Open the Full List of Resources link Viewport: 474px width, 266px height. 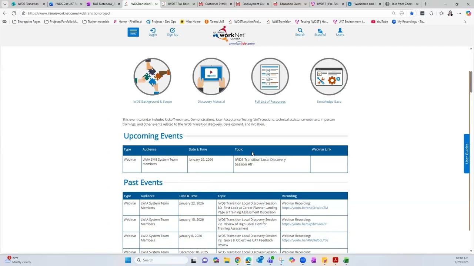point(270,102)
